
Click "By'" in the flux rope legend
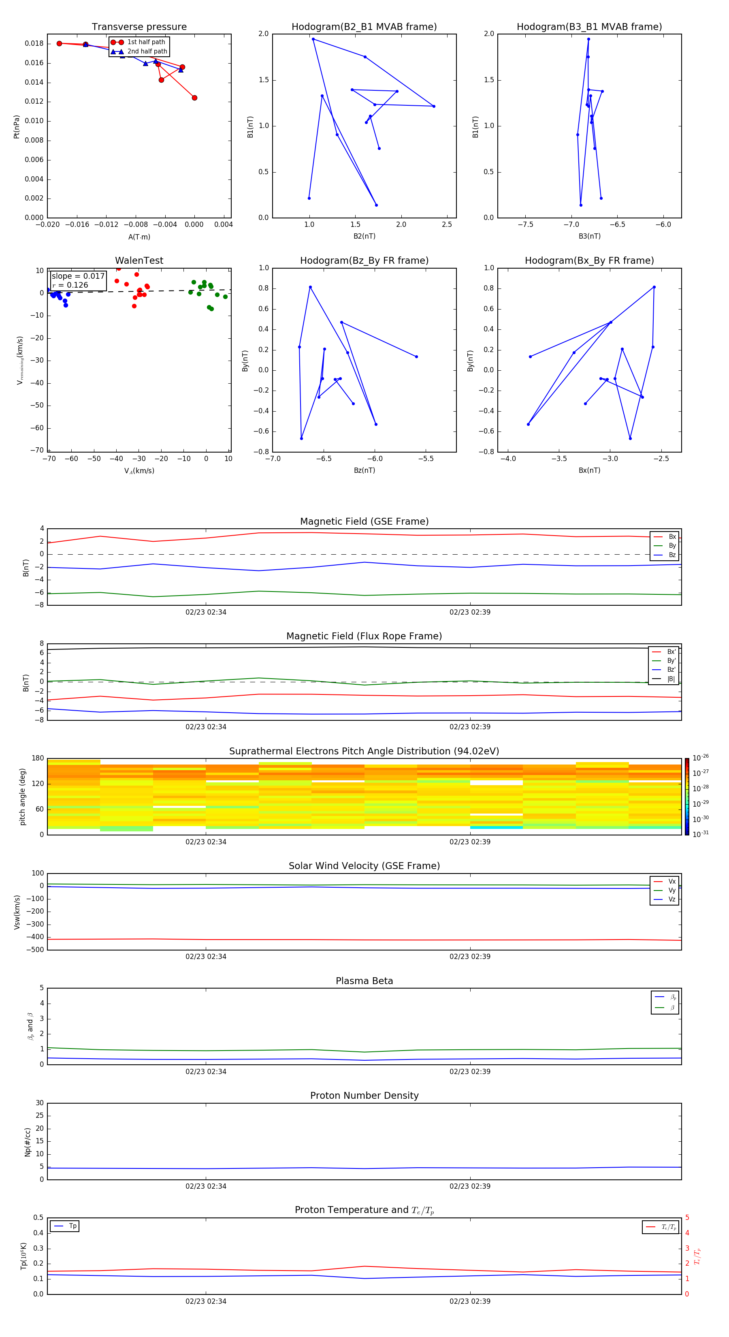pyautogui.click(x=671, y=661)
